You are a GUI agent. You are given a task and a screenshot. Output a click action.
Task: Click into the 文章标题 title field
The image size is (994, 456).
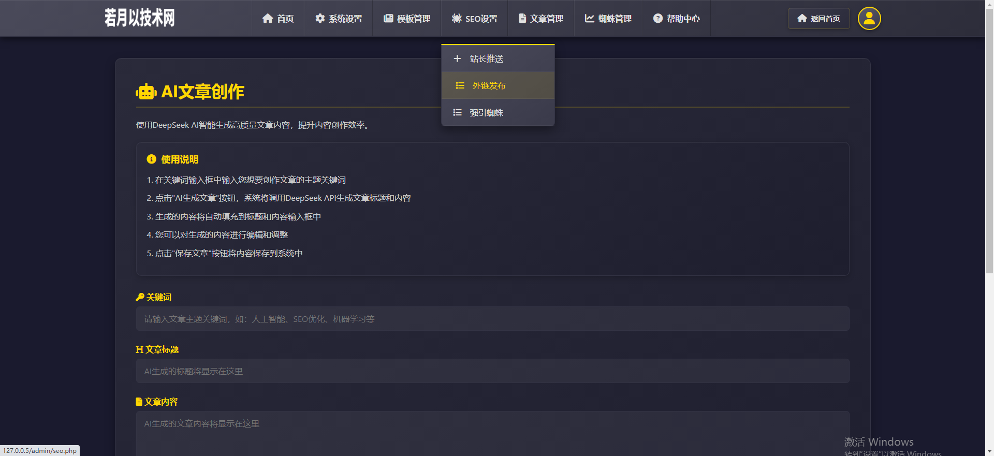[x=492, y=371]
